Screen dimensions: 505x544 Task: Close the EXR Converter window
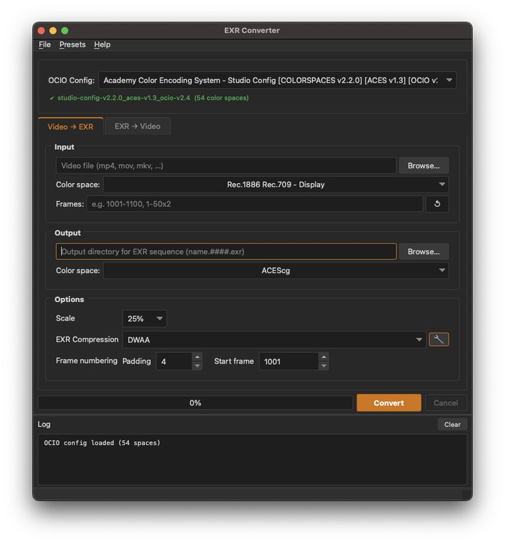[x=41, y=30]
